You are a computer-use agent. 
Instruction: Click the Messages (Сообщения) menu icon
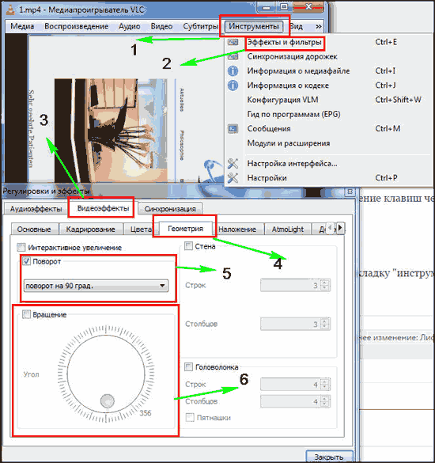tap(233, 129)
